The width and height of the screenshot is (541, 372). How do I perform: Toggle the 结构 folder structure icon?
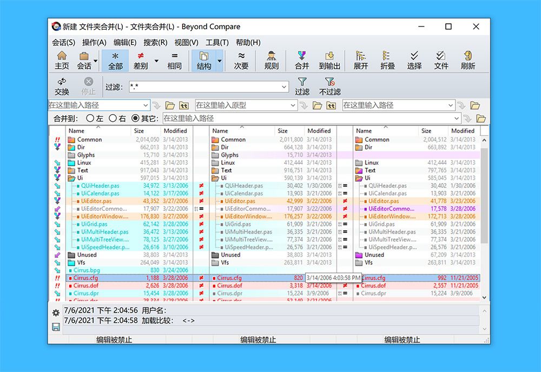[x=203, y=61]
